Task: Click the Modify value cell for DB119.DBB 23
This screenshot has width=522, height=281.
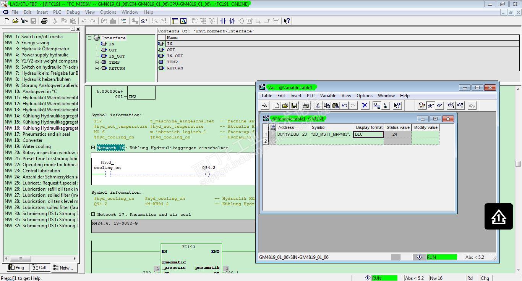Action: [425, 134]
